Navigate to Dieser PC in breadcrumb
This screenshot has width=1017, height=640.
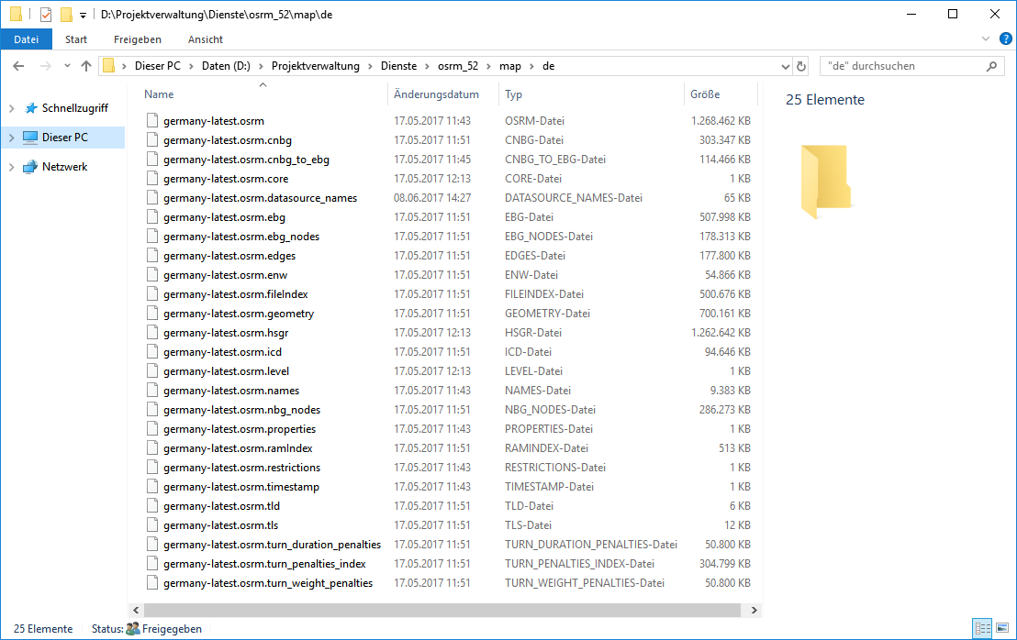158,66
